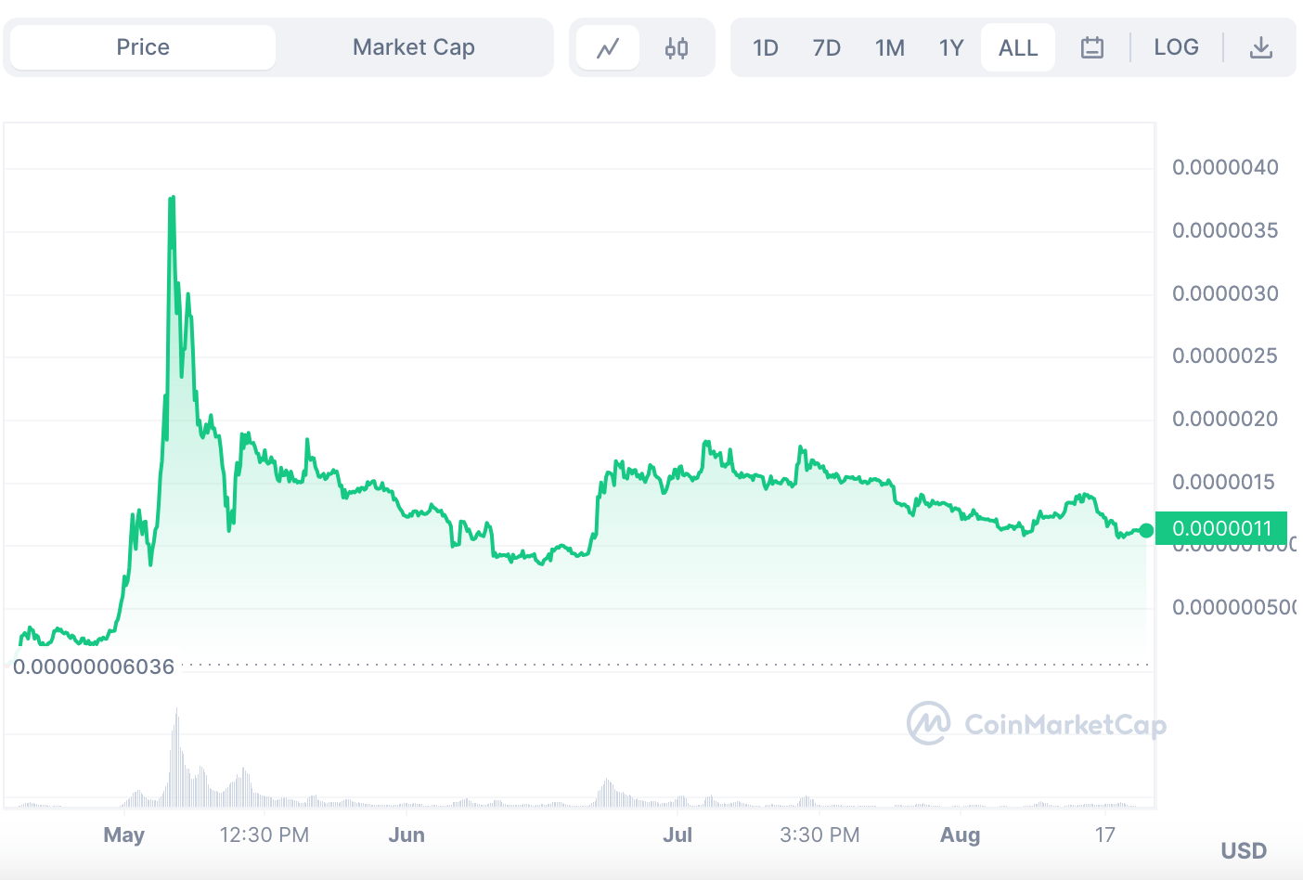Switch to line chart view icon
This screenshot has width=1303, height=880.
[608, 48]
